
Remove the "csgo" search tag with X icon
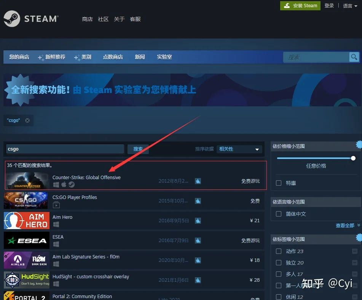(27, 120)
